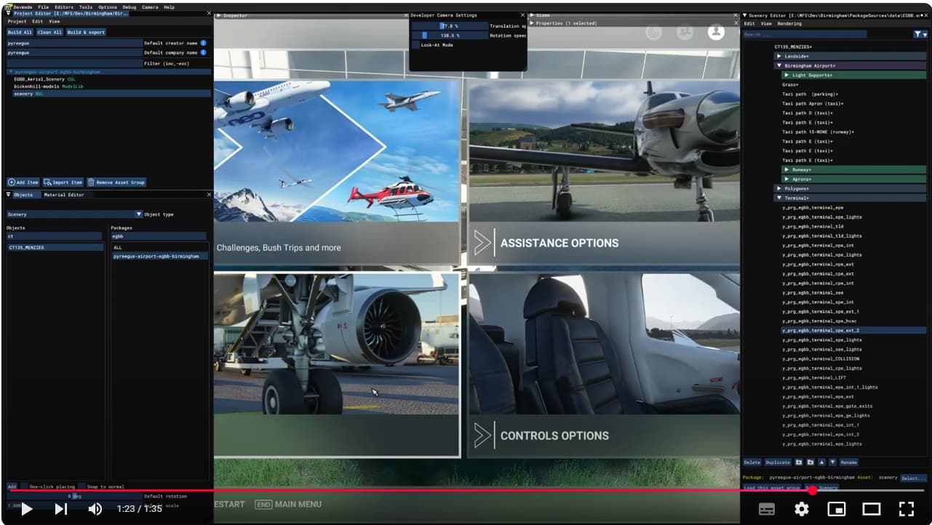
Task: Move selected scenery item down
Action: [x=832, y=462]
